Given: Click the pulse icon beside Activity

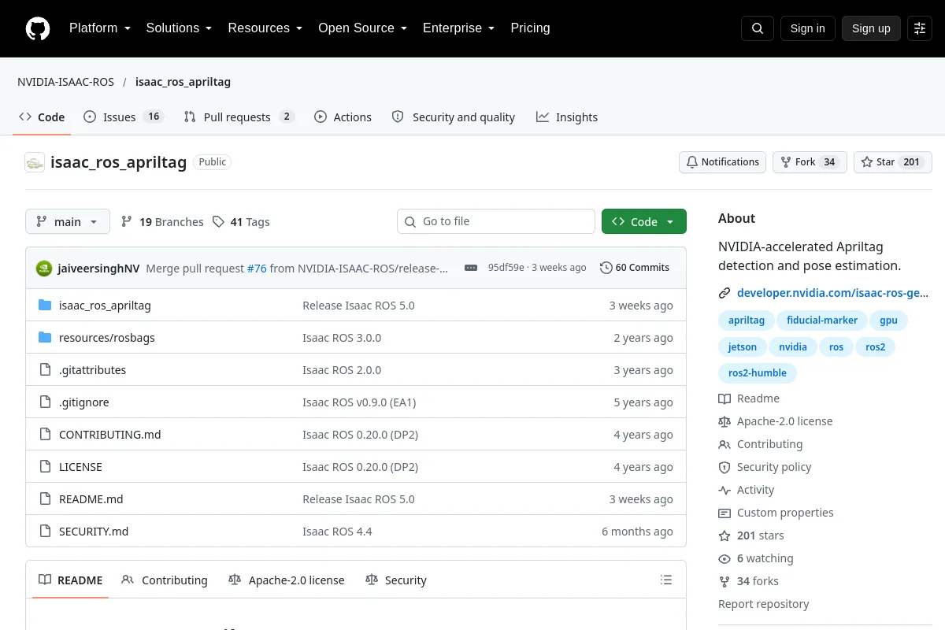Looking at the screenshot, I should tap(724, 490).
